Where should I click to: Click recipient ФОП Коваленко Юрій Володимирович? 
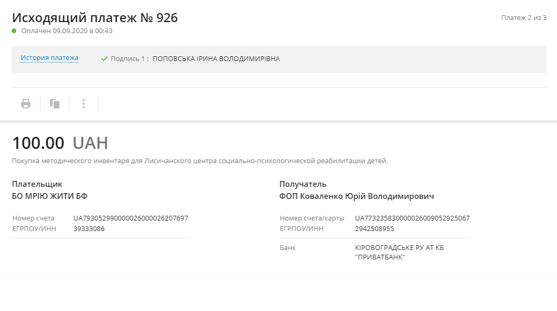(357, 196)
